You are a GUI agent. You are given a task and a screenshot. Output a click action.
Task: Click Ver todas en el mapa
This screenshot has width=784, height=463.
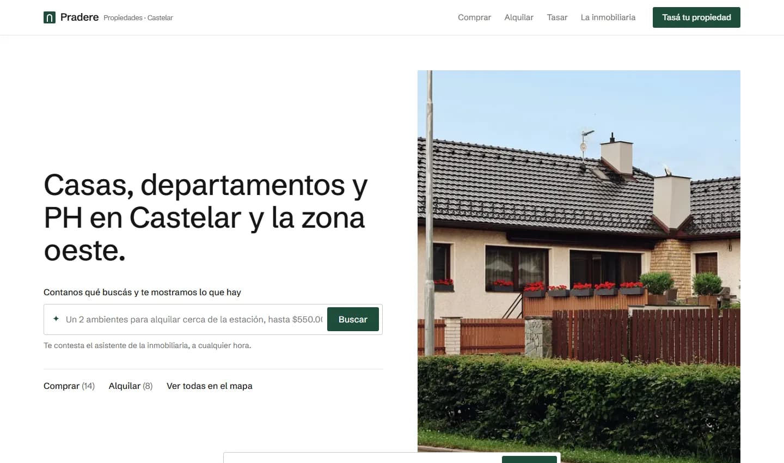tap(210, 386)
